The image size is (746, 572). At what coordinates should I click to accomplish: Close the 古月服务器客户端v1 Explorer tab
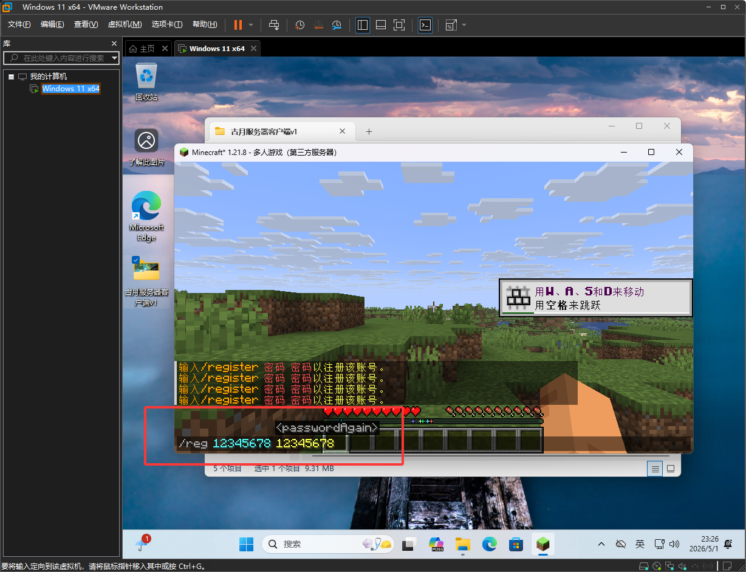(343, 131)
